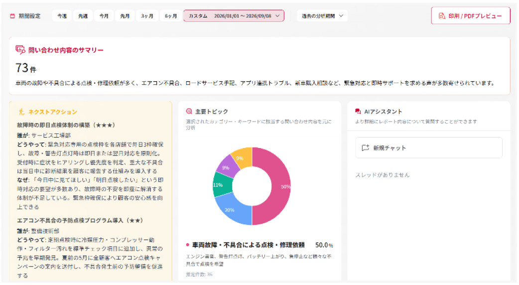
Task: Click the ネクストアクション running person icon
Action: (x=21, y=112)
